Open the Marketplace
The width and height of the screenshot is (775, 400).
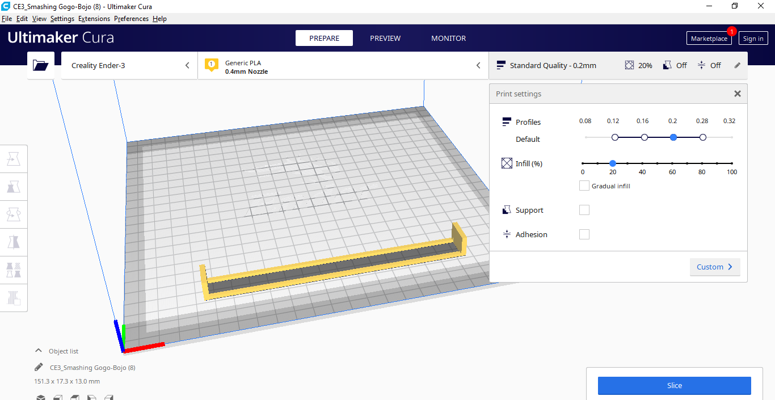pos(709,39)
